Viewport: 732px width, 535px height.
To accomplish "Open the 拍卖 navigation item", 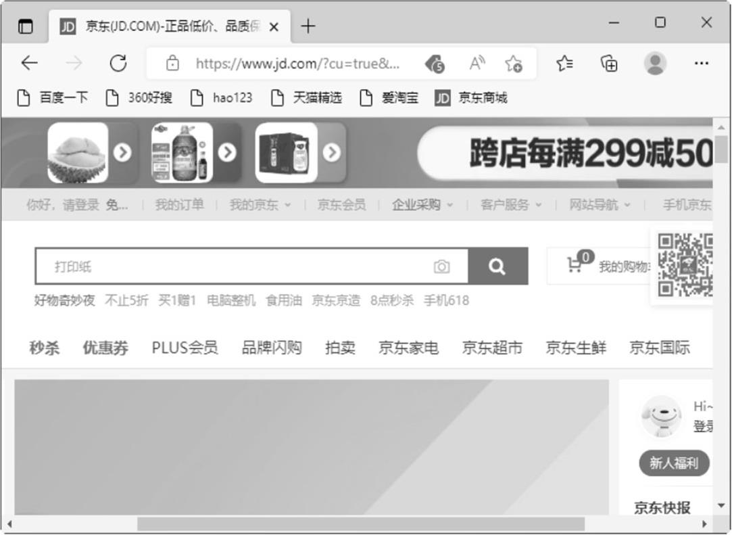I will tap(341, 348).
